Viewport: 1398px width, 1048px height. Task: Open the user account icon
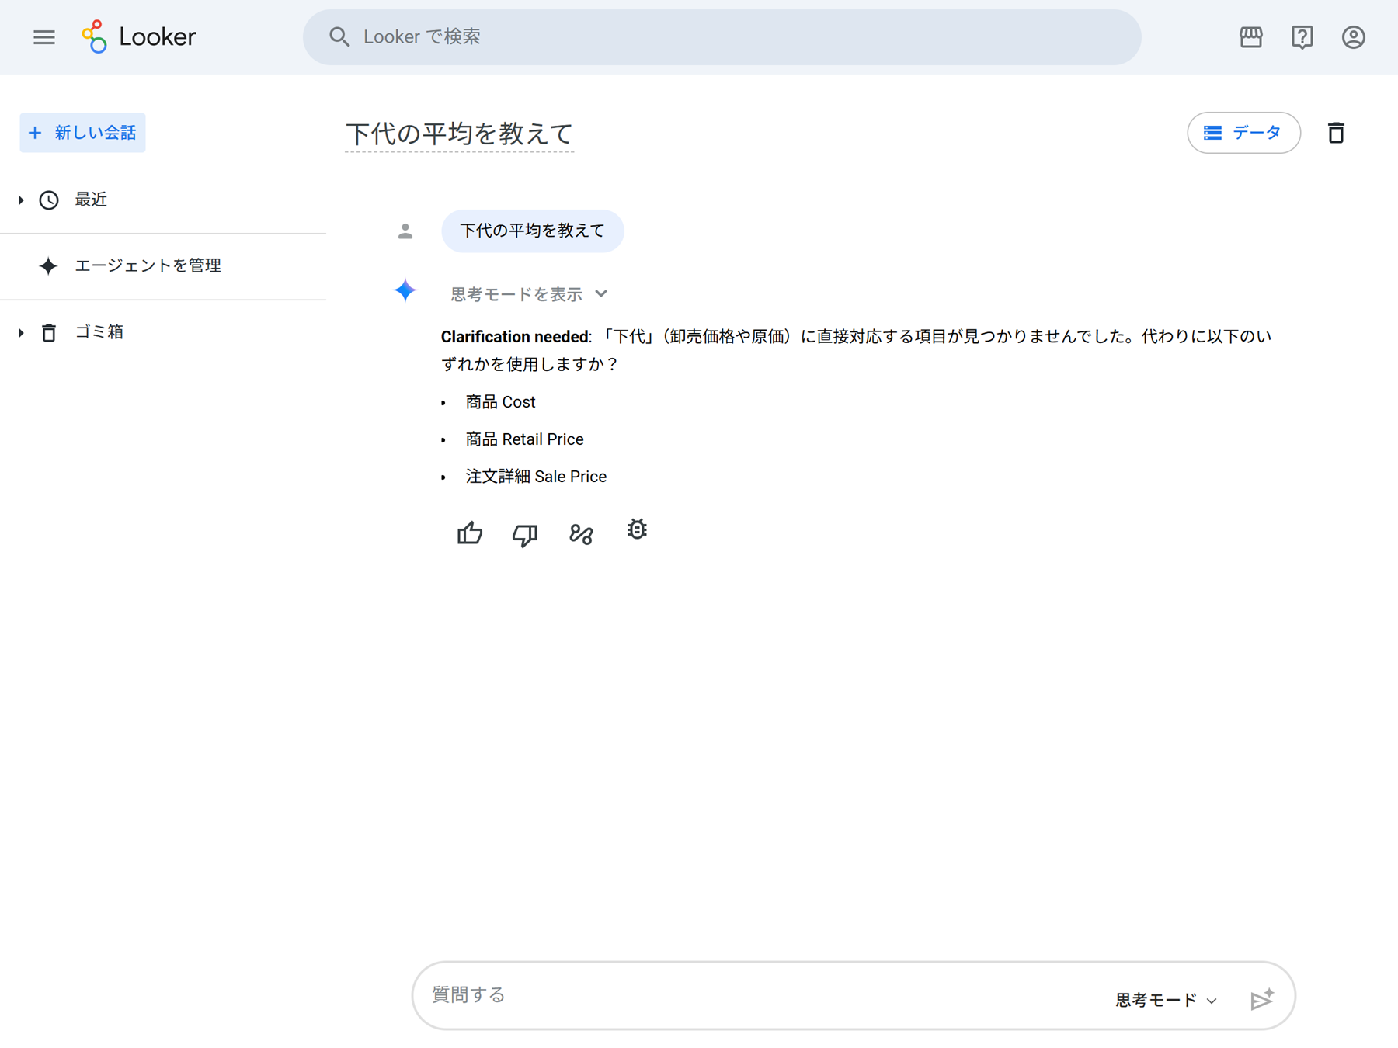pos(1353,37)
